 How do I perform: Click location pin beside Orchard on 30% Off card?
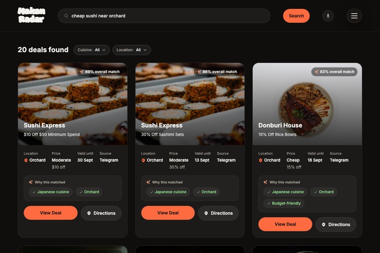[143, 160]
